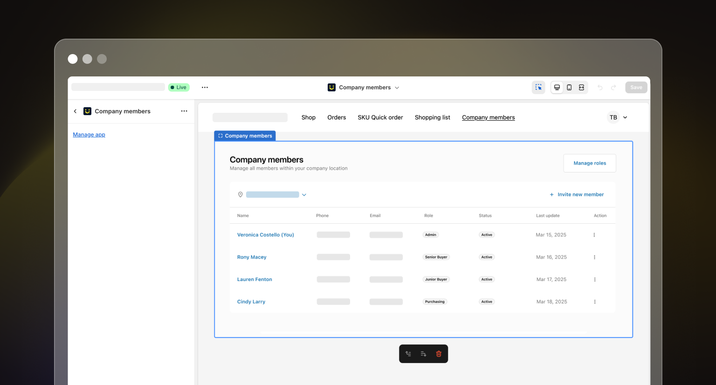
Task: Move the section up
Action: click(408, 354)
